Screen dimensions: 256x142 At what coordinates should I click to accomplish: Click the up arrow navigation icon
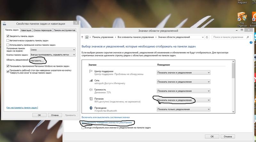pyautogui.click(x=82, y=37)
